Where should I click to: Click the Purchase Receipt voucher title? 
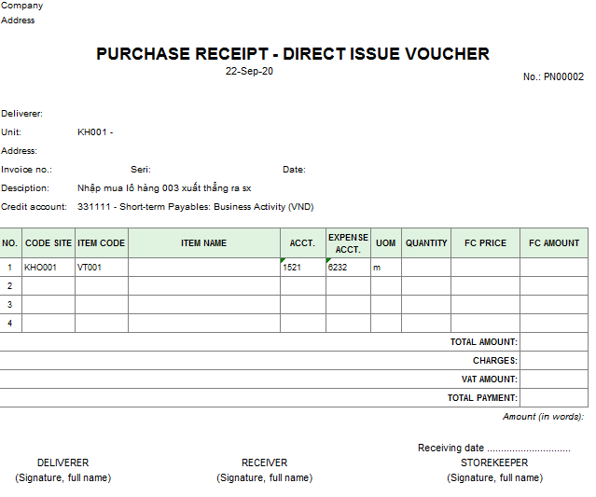[292, 54]
